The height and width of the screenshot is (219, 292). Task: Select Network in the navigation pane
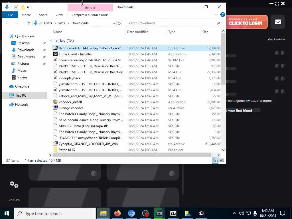21,104
